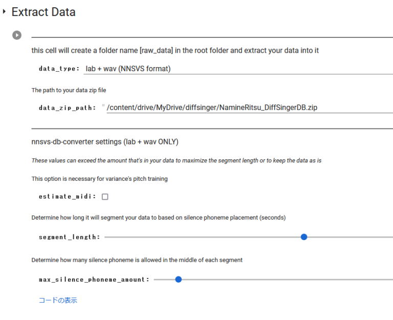Click the max_silence_phoneme_amount field label
Screen dimensions: 393x320
click(94, 280)
